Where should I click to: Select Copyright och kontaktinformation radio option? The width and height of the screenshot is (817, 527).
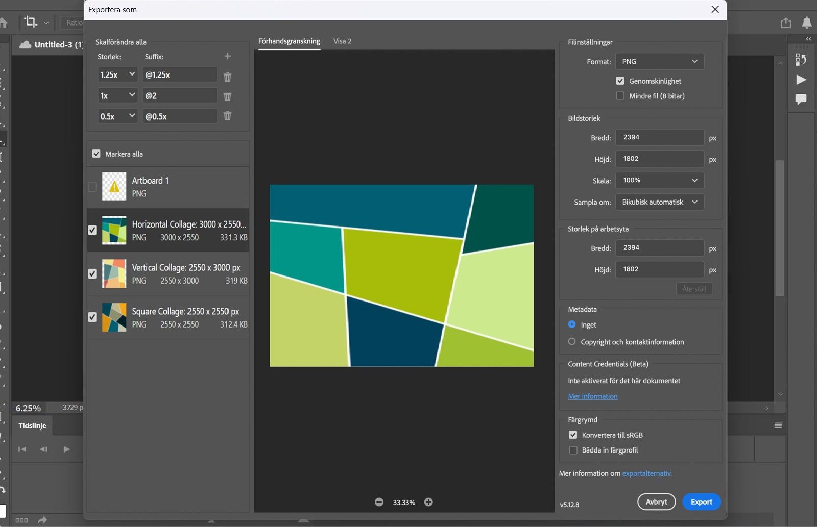pos(572,342)
